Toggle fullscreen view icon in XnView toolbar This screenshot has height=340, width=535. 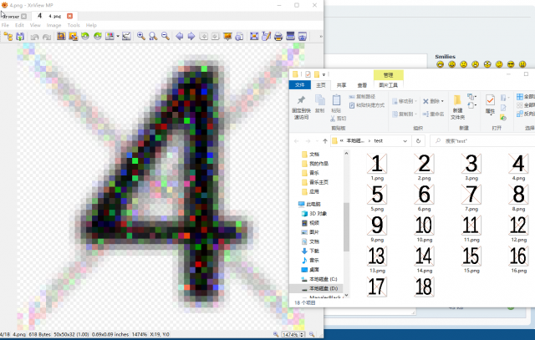pyautogui.click(x=254, y=36)
